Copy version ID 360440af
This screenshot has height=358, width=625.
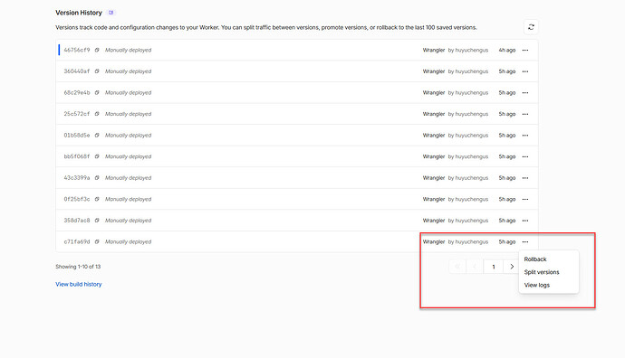coord(97,71)
